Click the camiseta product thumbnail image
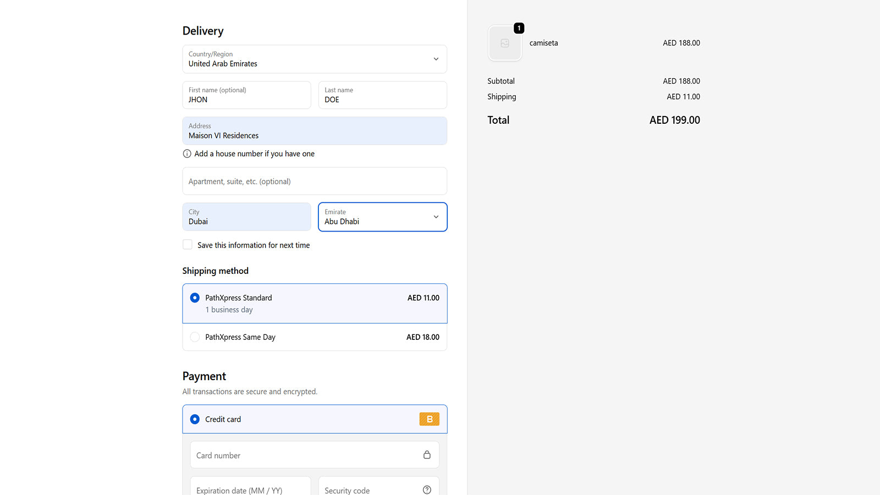 pyautogui.click(x=504, y=43)
